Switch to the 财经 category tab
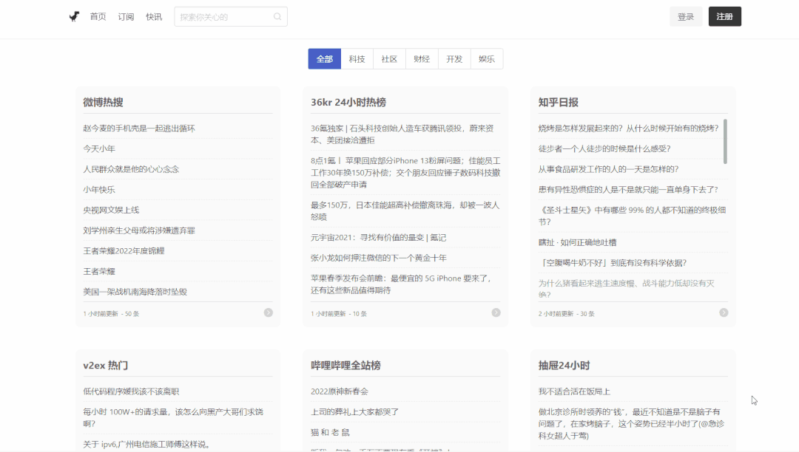 (x=422, y=59)
